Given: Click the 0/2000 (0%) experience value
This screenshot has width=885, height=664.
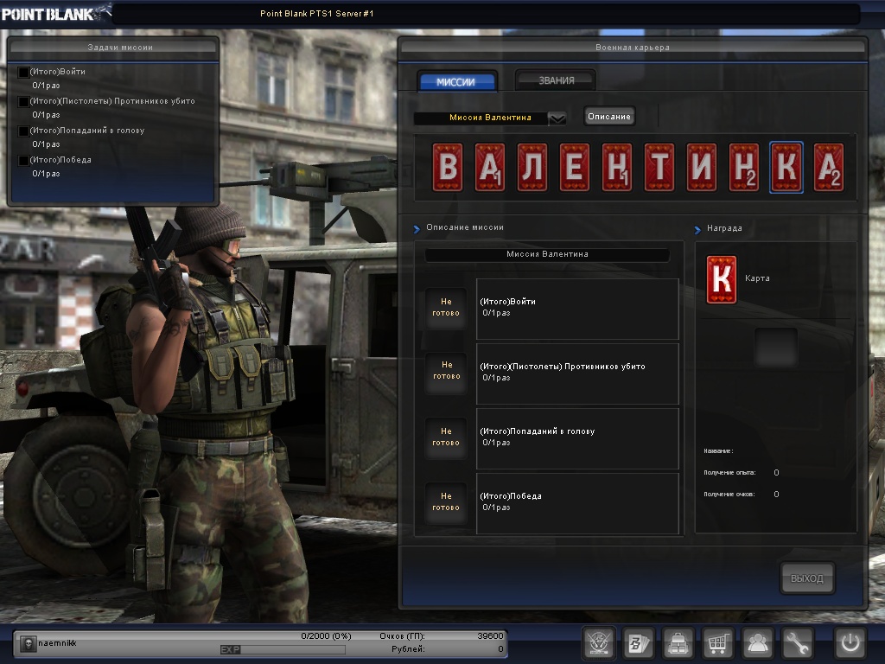Looking at the screenshot, I should click(326, 635).
